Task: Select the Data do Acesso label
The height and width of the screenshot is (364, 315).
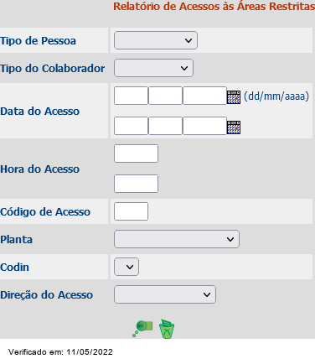Action: pyautogui.click(x=39, y=112)
